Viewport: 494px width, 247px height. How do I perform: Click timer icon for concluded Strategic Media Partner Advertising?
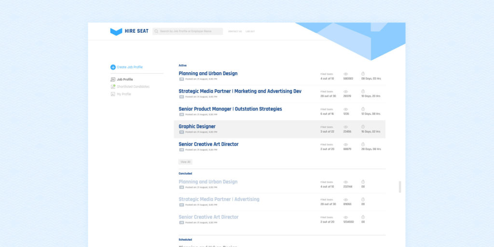(363, 199)
